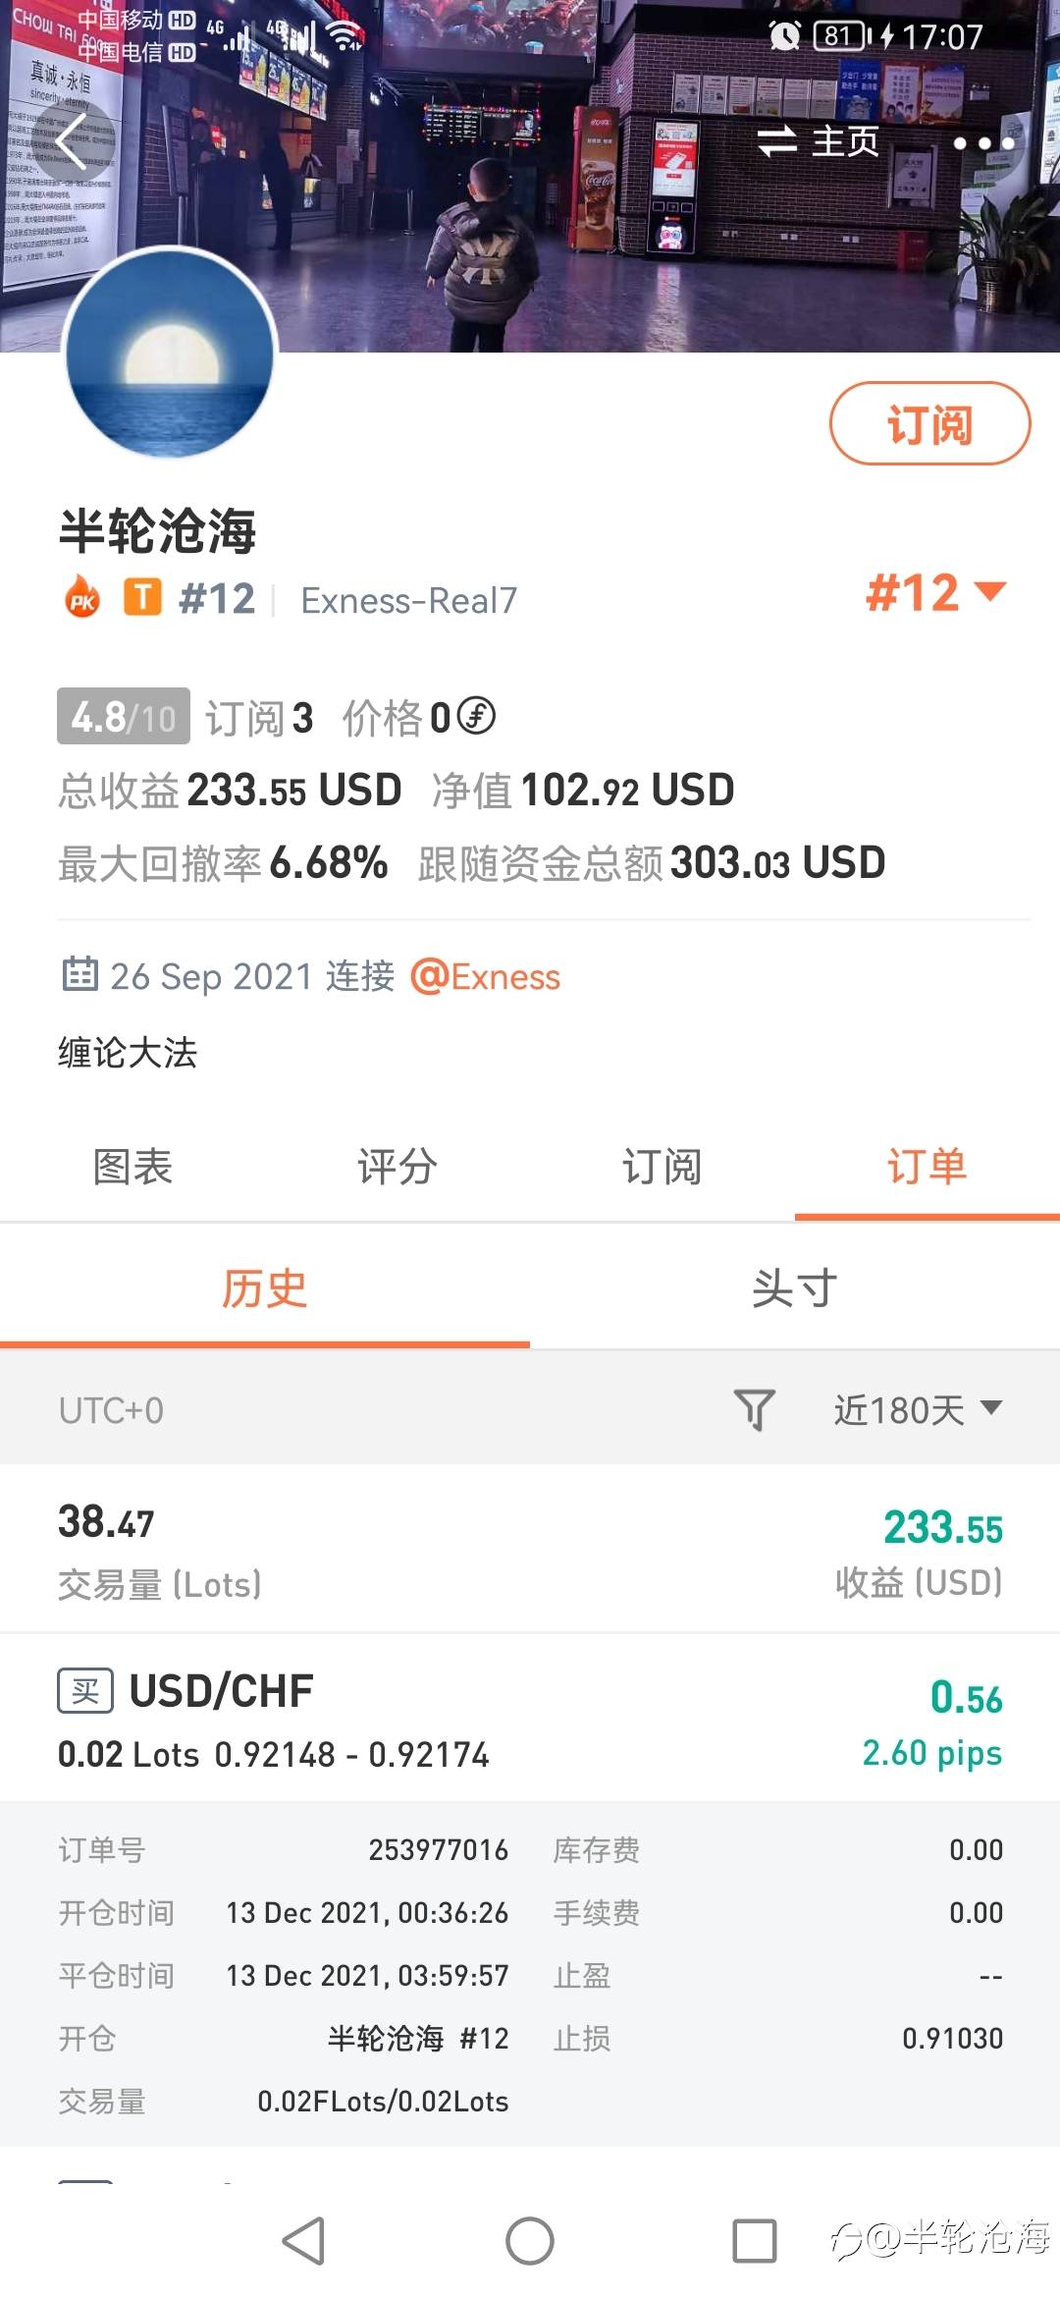Tap the PK flame badge icon
The image size is (1060, 2298).
tap(82, 597)
